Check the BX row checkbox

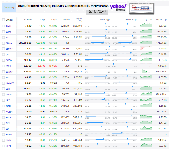pos(3,37)
